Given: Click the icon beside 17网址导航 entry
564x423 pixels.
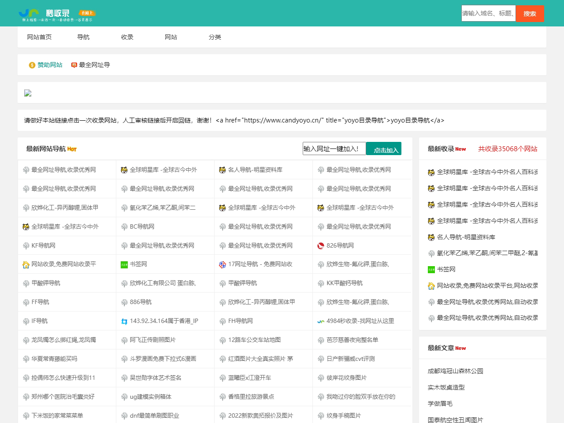Looking at the screenshot, I should 223,264.
